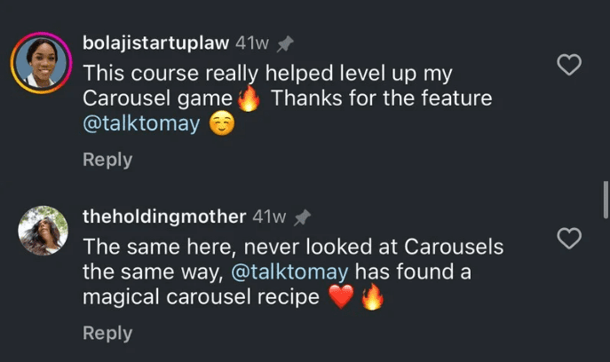Click the fire emoji after "magical carousel recipe"
This screenshot has height=362, width=610.
pos(372,298)
